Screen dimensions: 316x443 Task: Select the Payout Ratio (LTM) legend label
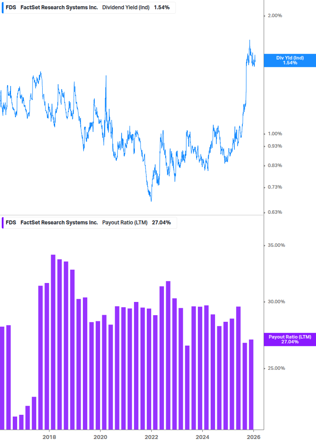coord(125,223)
